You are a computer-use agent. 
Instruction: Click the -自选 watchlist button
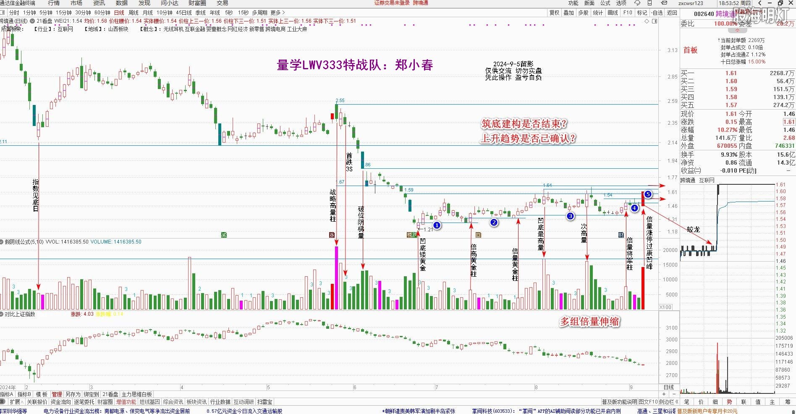pyautogui.click(x=657, y=13)
